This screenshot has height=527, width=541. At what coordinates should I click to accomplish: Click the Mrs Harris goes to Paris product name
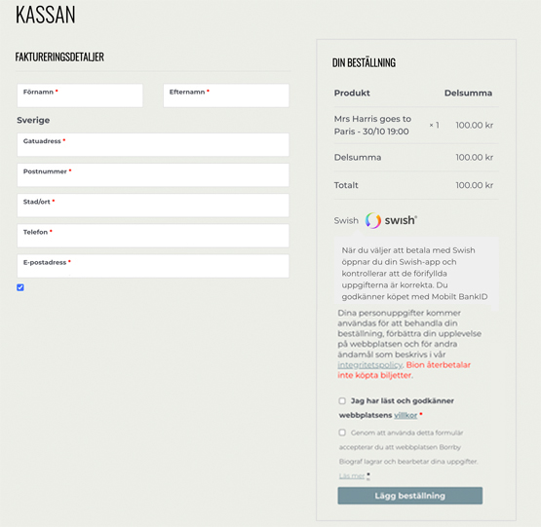tap(372, 125)
